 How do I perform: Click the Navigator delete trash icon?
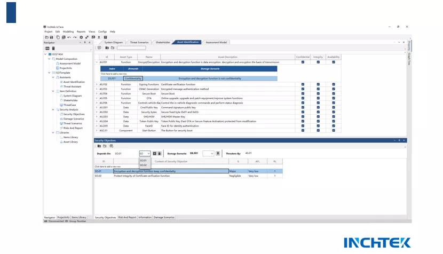pos(53,49)
